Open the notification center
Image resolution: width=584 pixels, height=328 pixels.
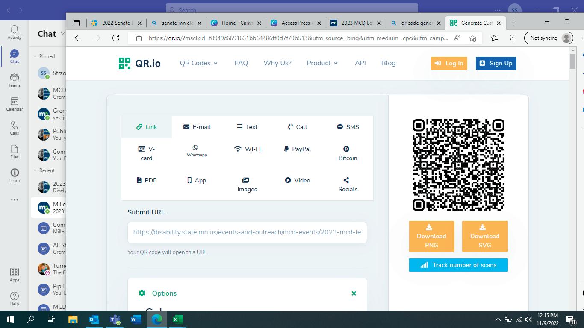(570, 319)
